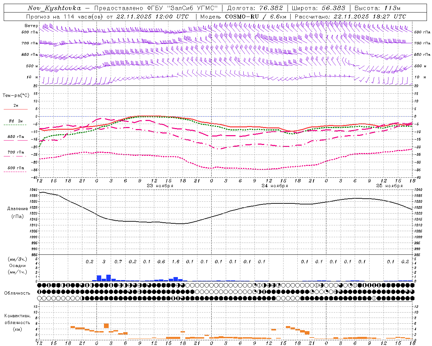The height and width of the screenshot is (346, 432).
Task: Click the Тем-ра(°C) temperature panel label
Action: [x=16, y=96]
